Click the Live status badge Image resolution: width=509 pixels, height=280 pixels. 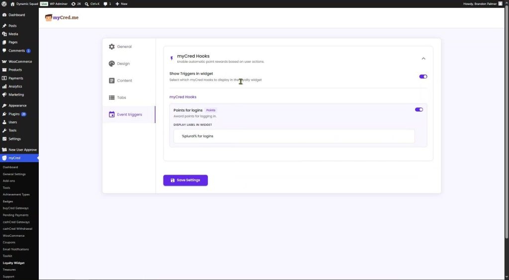[44, 4]
